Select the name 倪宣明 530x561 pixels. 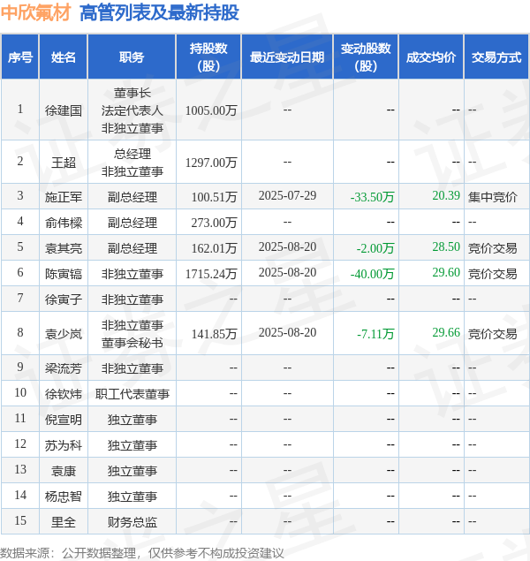pyautogui.click(x=64, y=420)
